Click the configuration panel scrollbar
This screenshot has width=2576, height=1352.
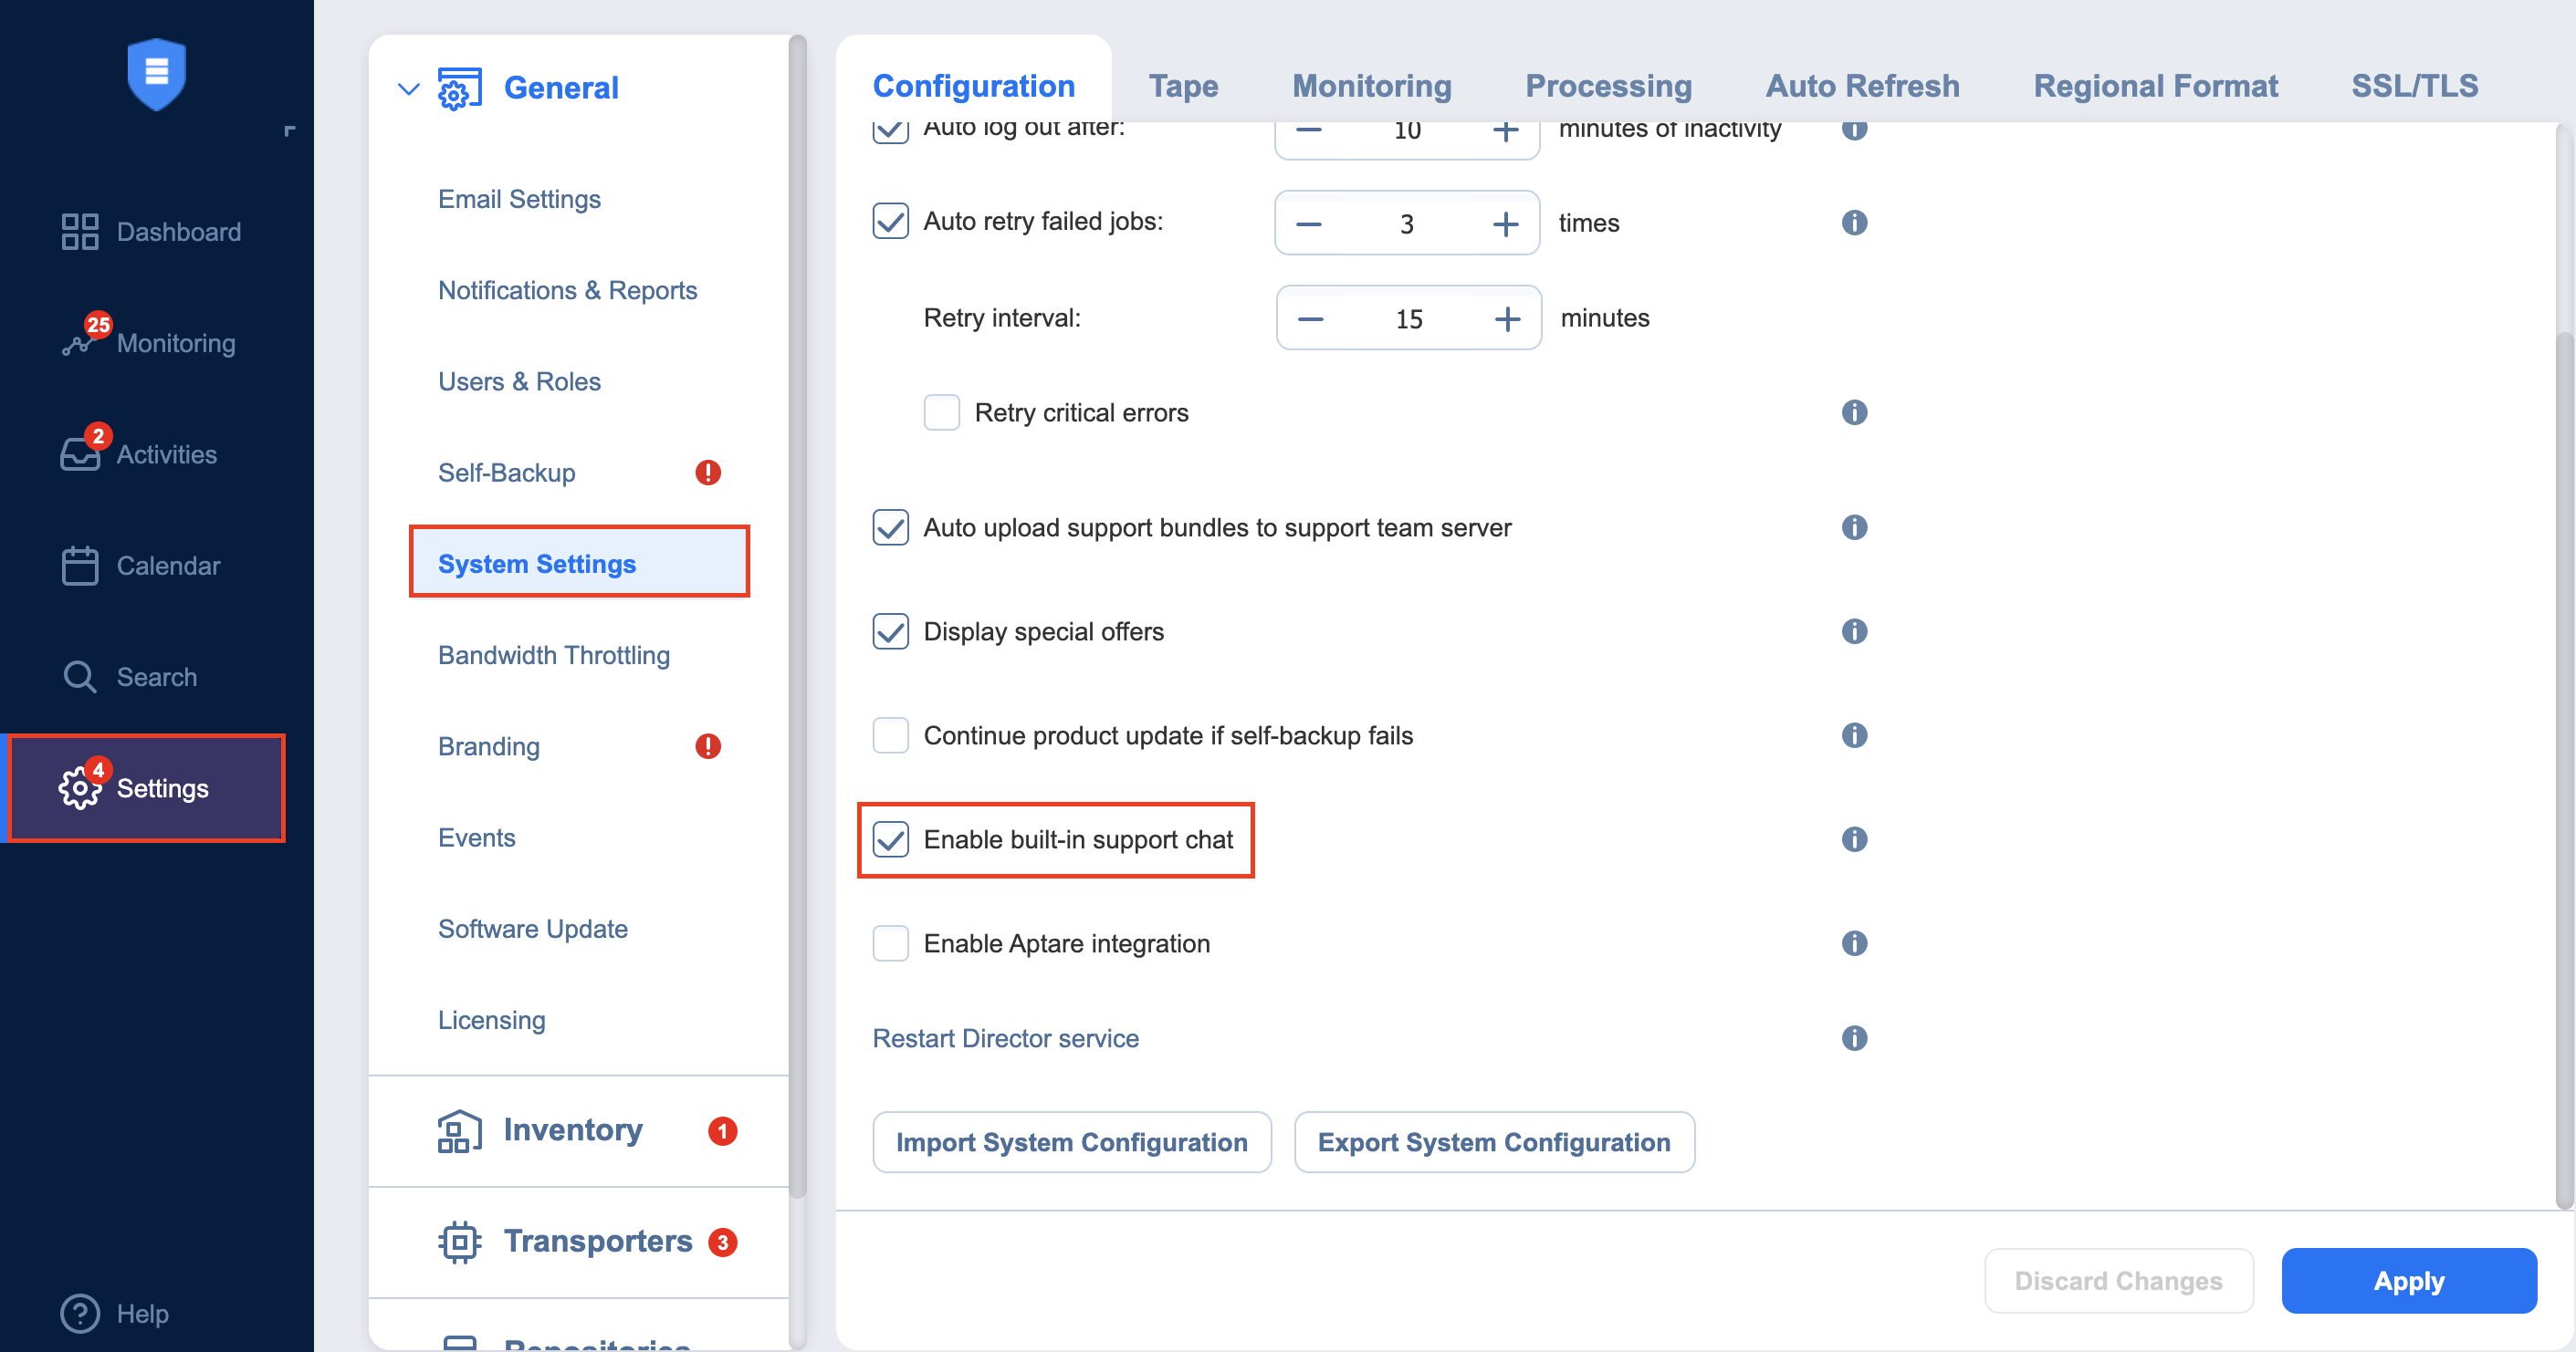click(x=2565, y=769)
